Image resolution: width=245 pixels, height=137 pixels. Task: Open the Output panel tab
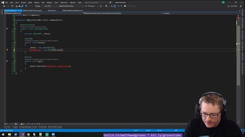coord(15,127)
